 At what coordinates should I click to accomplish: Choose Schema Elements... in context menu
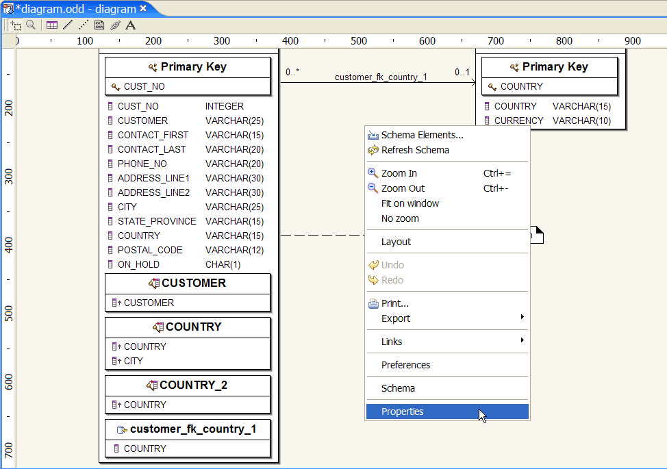click(x=422, y=135)
